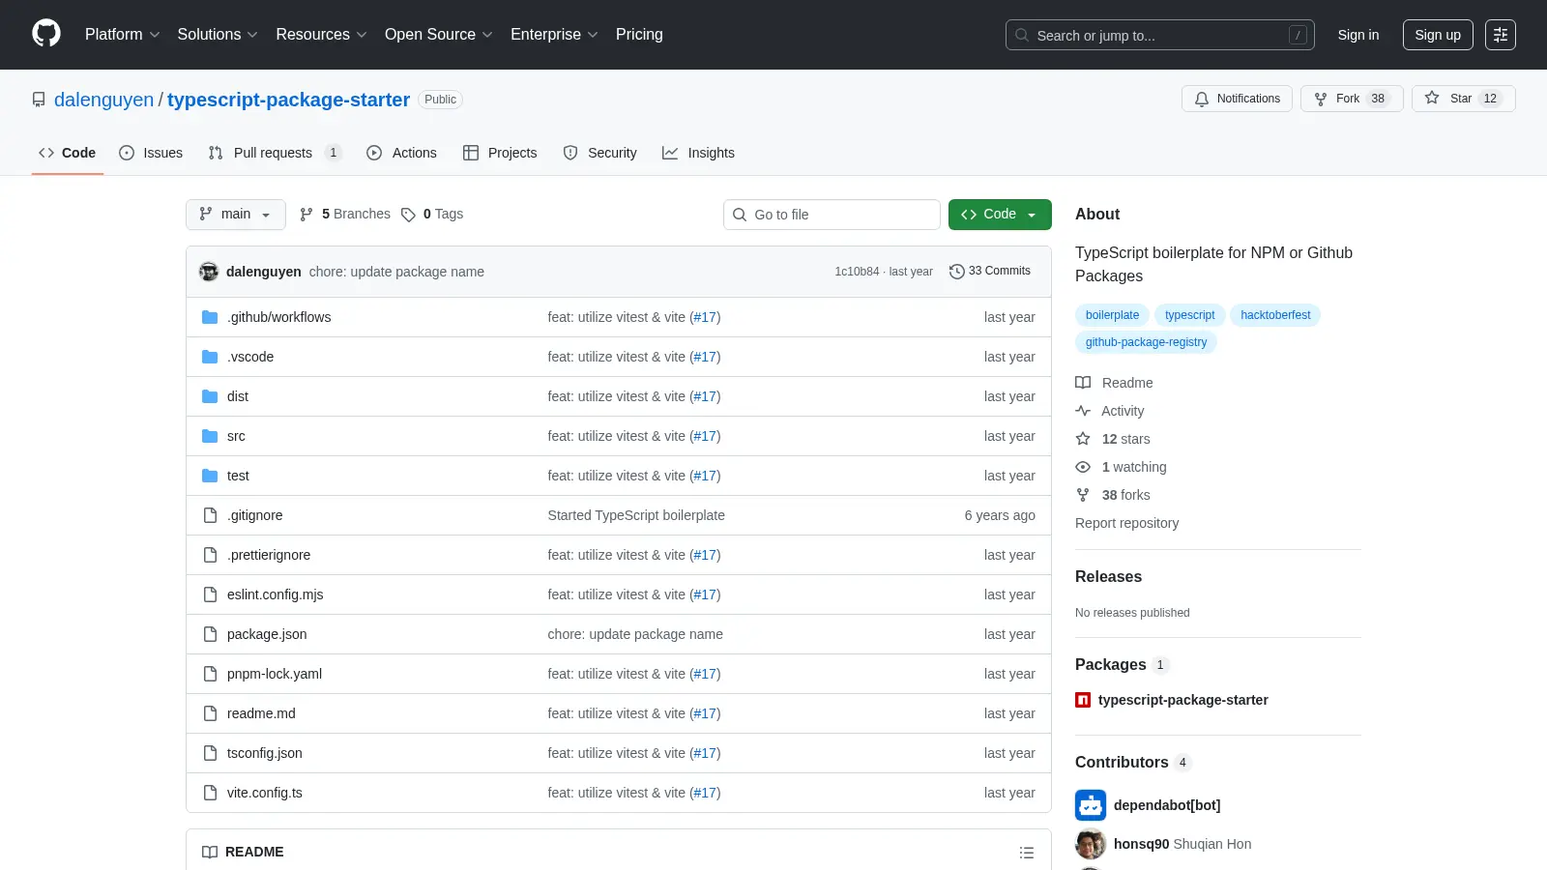Screen dimensions: 1547x870
Task: Click the repository icon beside dalenguyen
Action: click(x=39, y=100)
